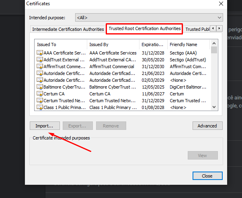Screen dimensions: 242x198
Task: Click the expiration date 11/06/2027
Action: point(153,94)
